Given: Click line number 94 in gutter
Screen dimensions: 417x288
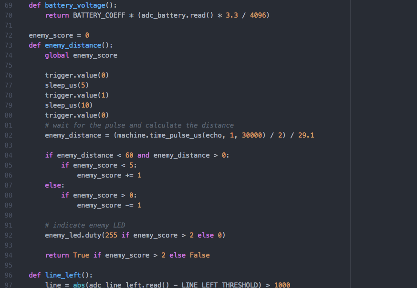Looking at the screenshot, I should 9,255.
